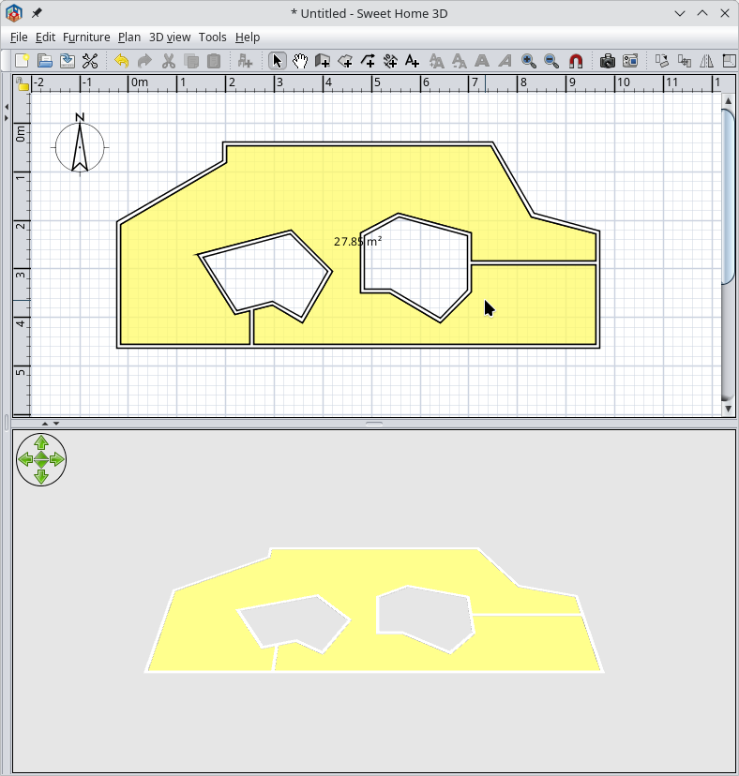739x776 pixels.
Task: Open the Edit menu
Action: [x=45, y=37]
